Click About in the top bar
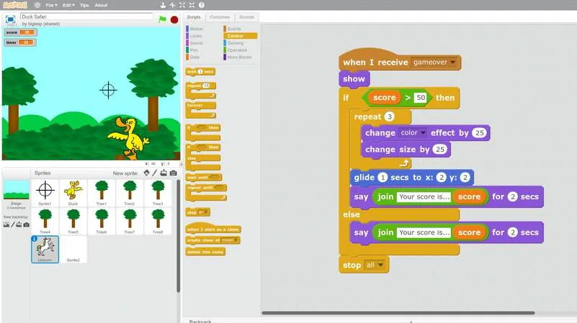Image resolution: width=577 pixels, height=323 pixels. point(102,5)
